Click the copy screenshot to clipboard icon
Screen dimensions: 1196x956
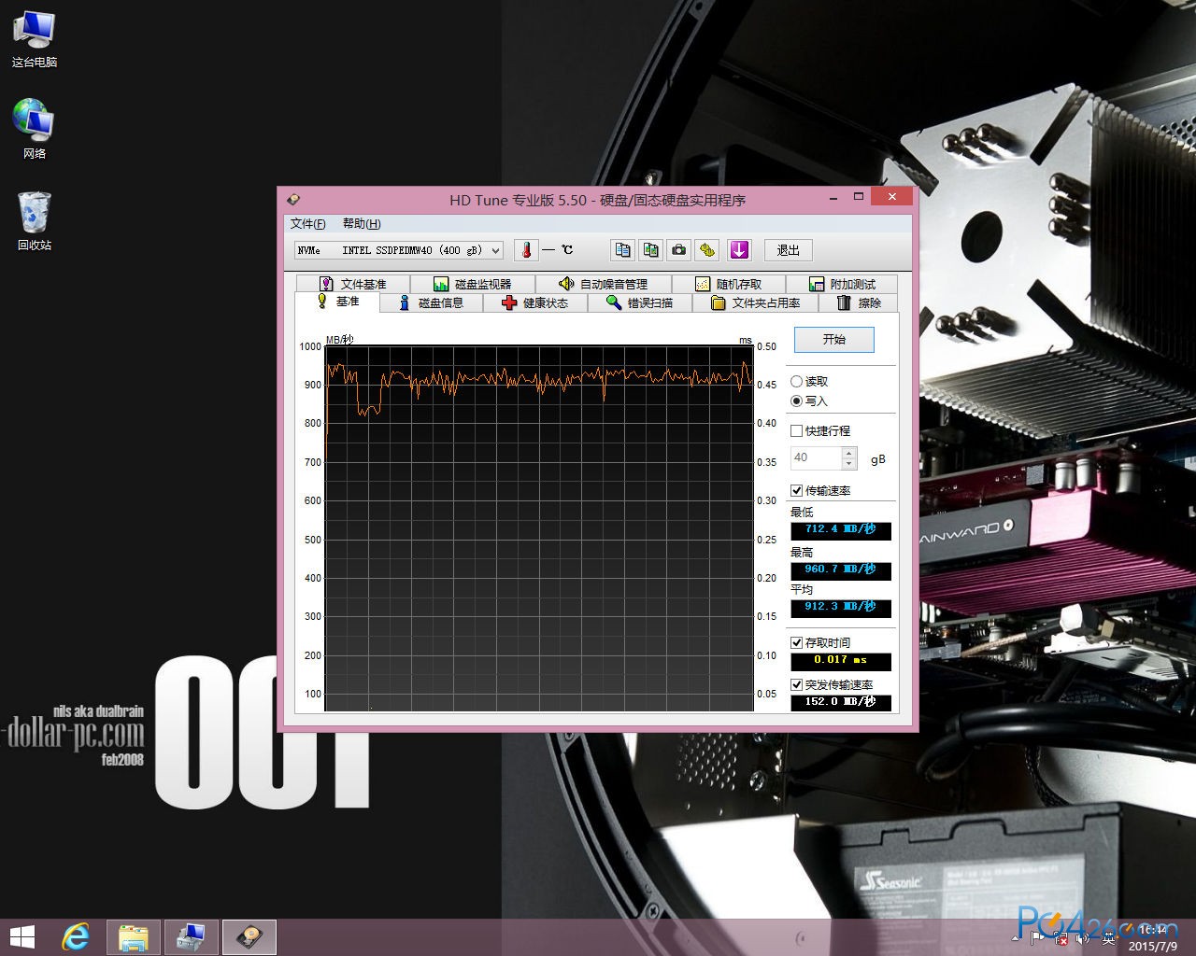click(x=650, y=250)
